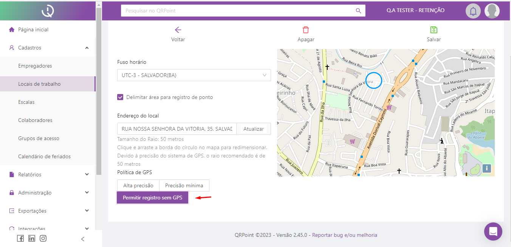This screenshot has width=511, height=247.
Task: Open the Fuso horário dropdown
Action: pos(194,75)
